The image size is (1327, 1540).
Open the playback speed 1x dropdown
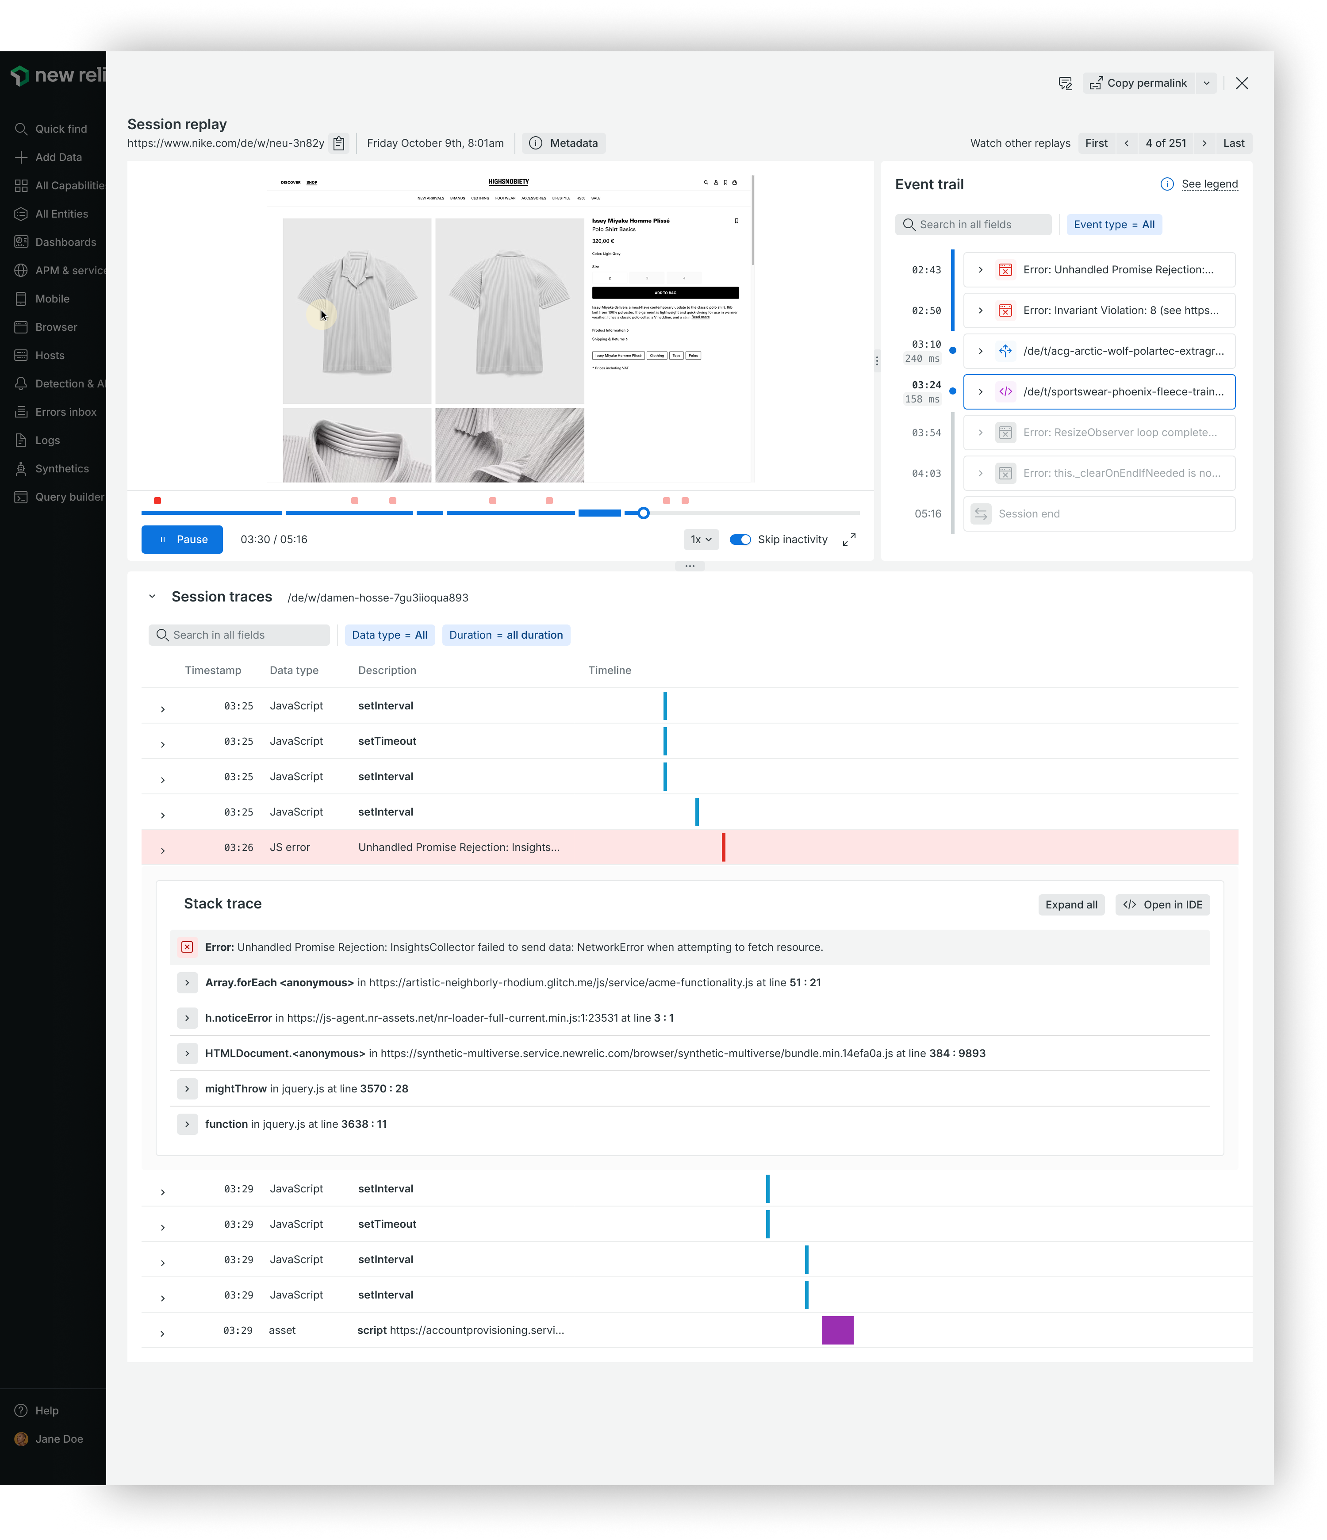coord(701,540)
